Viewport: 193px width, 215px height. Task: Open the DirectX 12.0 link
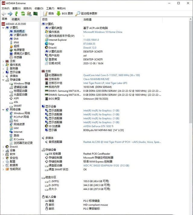point(90,48)
